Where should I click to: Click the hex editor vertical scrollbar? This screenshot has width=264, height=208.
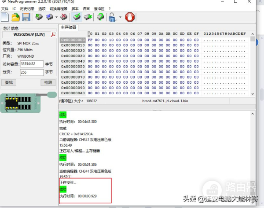[253, 66]
